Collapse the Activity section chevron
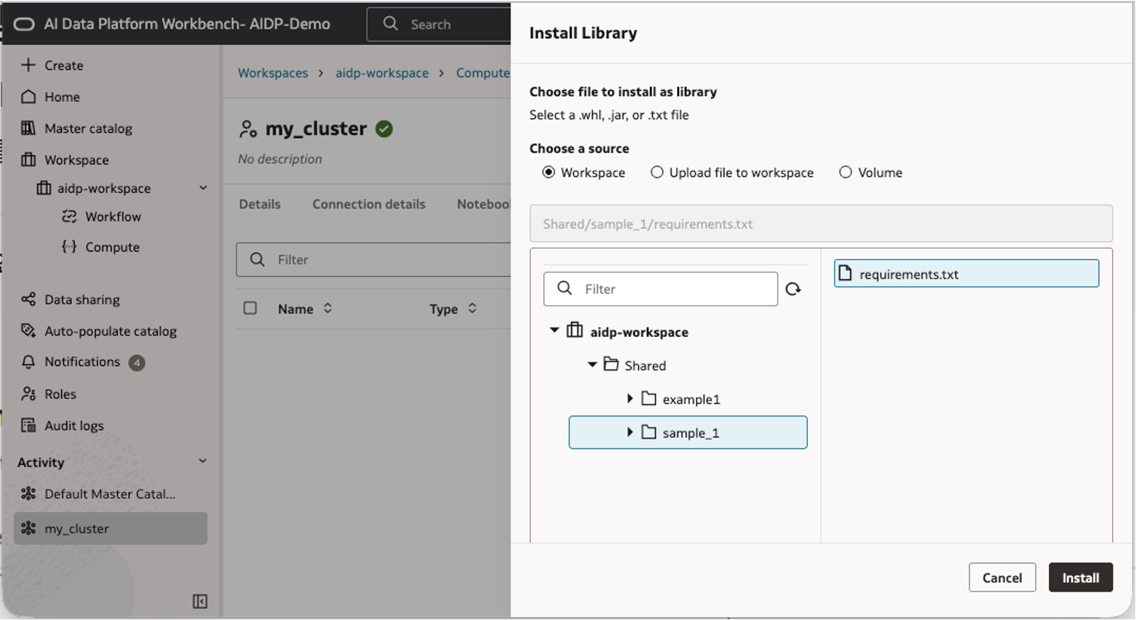1136x620 pixels. [203, 461]
